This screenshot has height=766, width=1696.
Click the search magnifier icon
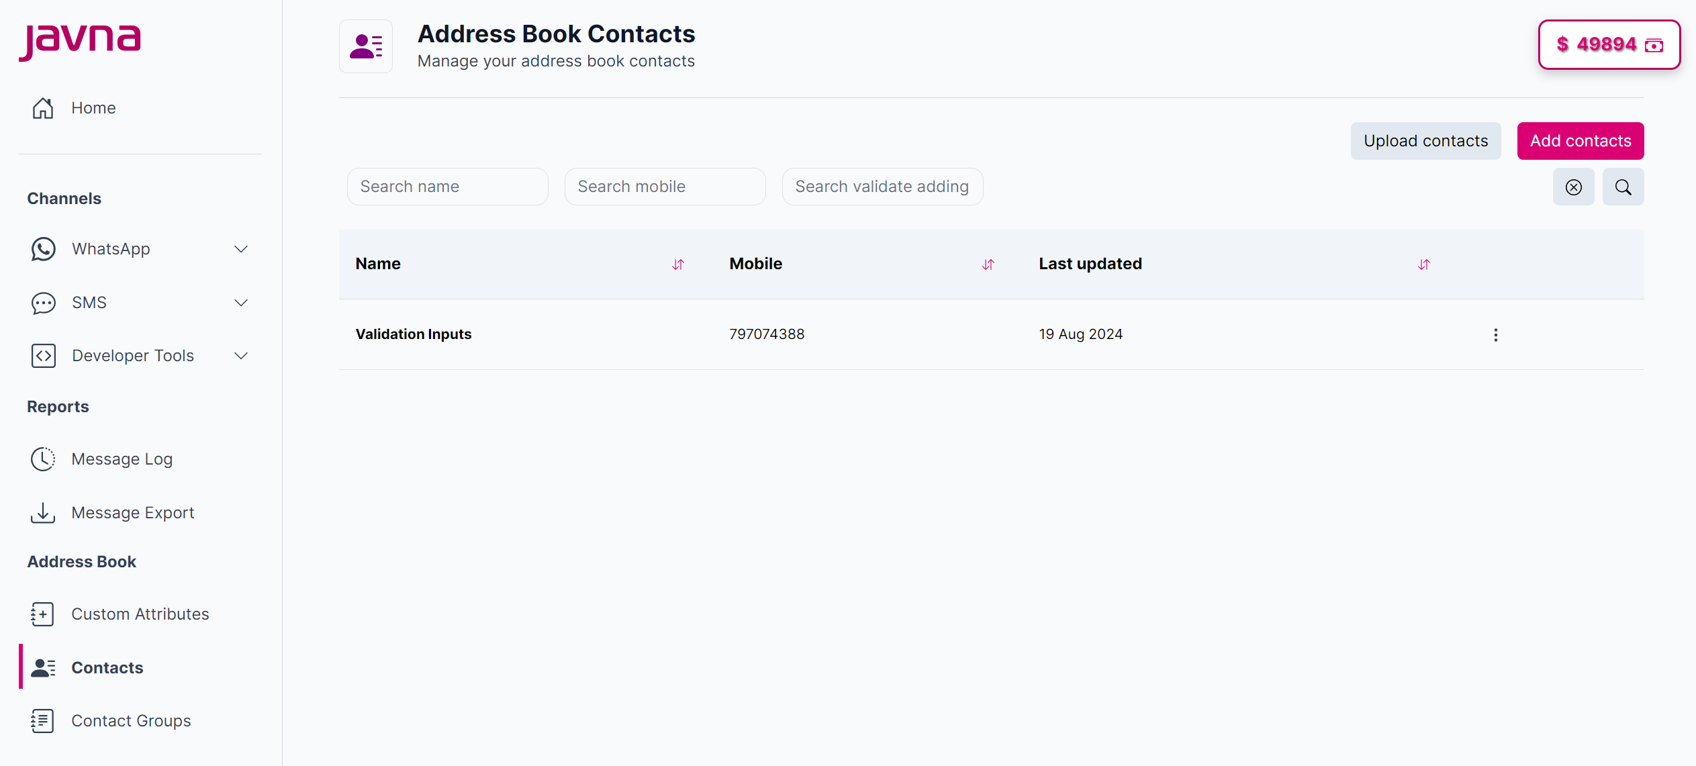coord(1623,187)
